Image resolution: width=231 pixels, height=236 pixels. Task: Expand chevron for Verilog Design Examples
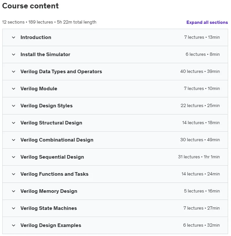[x=14, y=225]
